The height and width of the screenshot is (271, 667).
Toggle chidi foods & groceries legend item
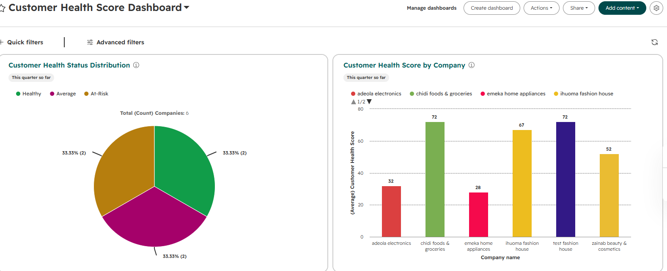click(x=441, y=94)
